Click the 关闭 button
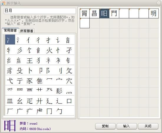The width and height of the screenshot is (162, 133). (148, 126)
